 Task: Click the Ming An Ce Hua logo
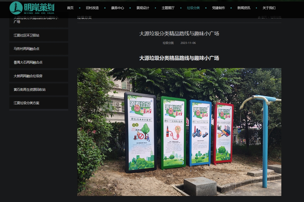[x=32, y=8]
